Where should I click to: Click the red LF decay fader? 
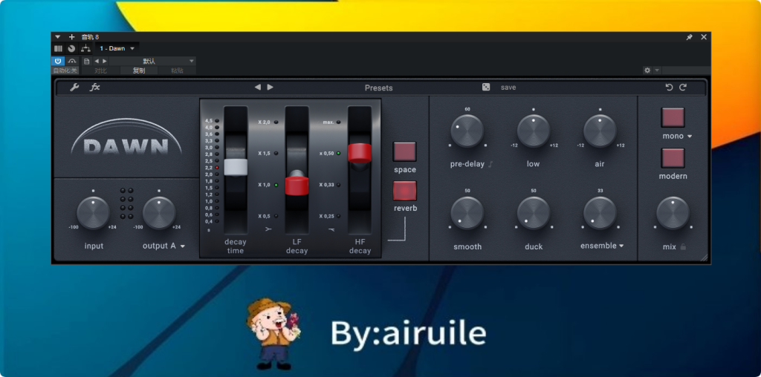tap(297, 186)
